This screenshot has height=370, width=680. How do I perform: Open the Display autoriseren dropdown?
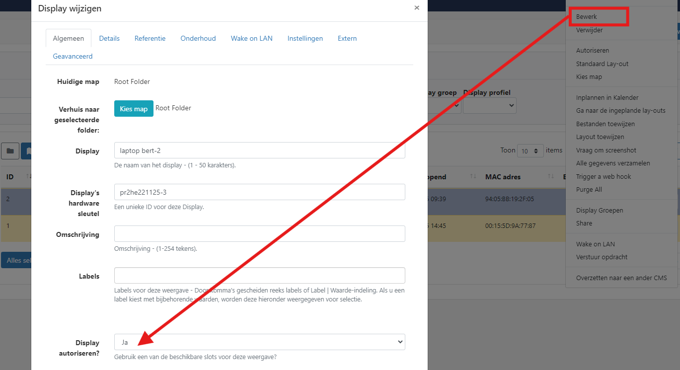pyautogui.click(x=259, y=342)
